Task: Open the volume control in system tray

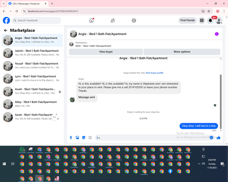Action: point(203,164)
